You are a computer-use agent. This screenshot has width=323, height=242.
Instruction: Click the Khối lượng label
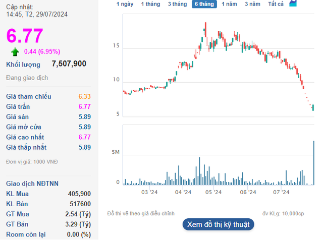point(23,65)
